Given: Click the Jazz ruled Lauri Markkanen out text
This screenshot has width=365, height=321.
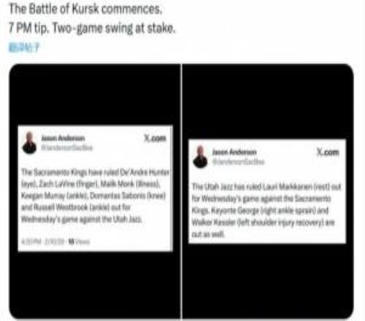Looking at the screenshot, I should coord(266,210).
